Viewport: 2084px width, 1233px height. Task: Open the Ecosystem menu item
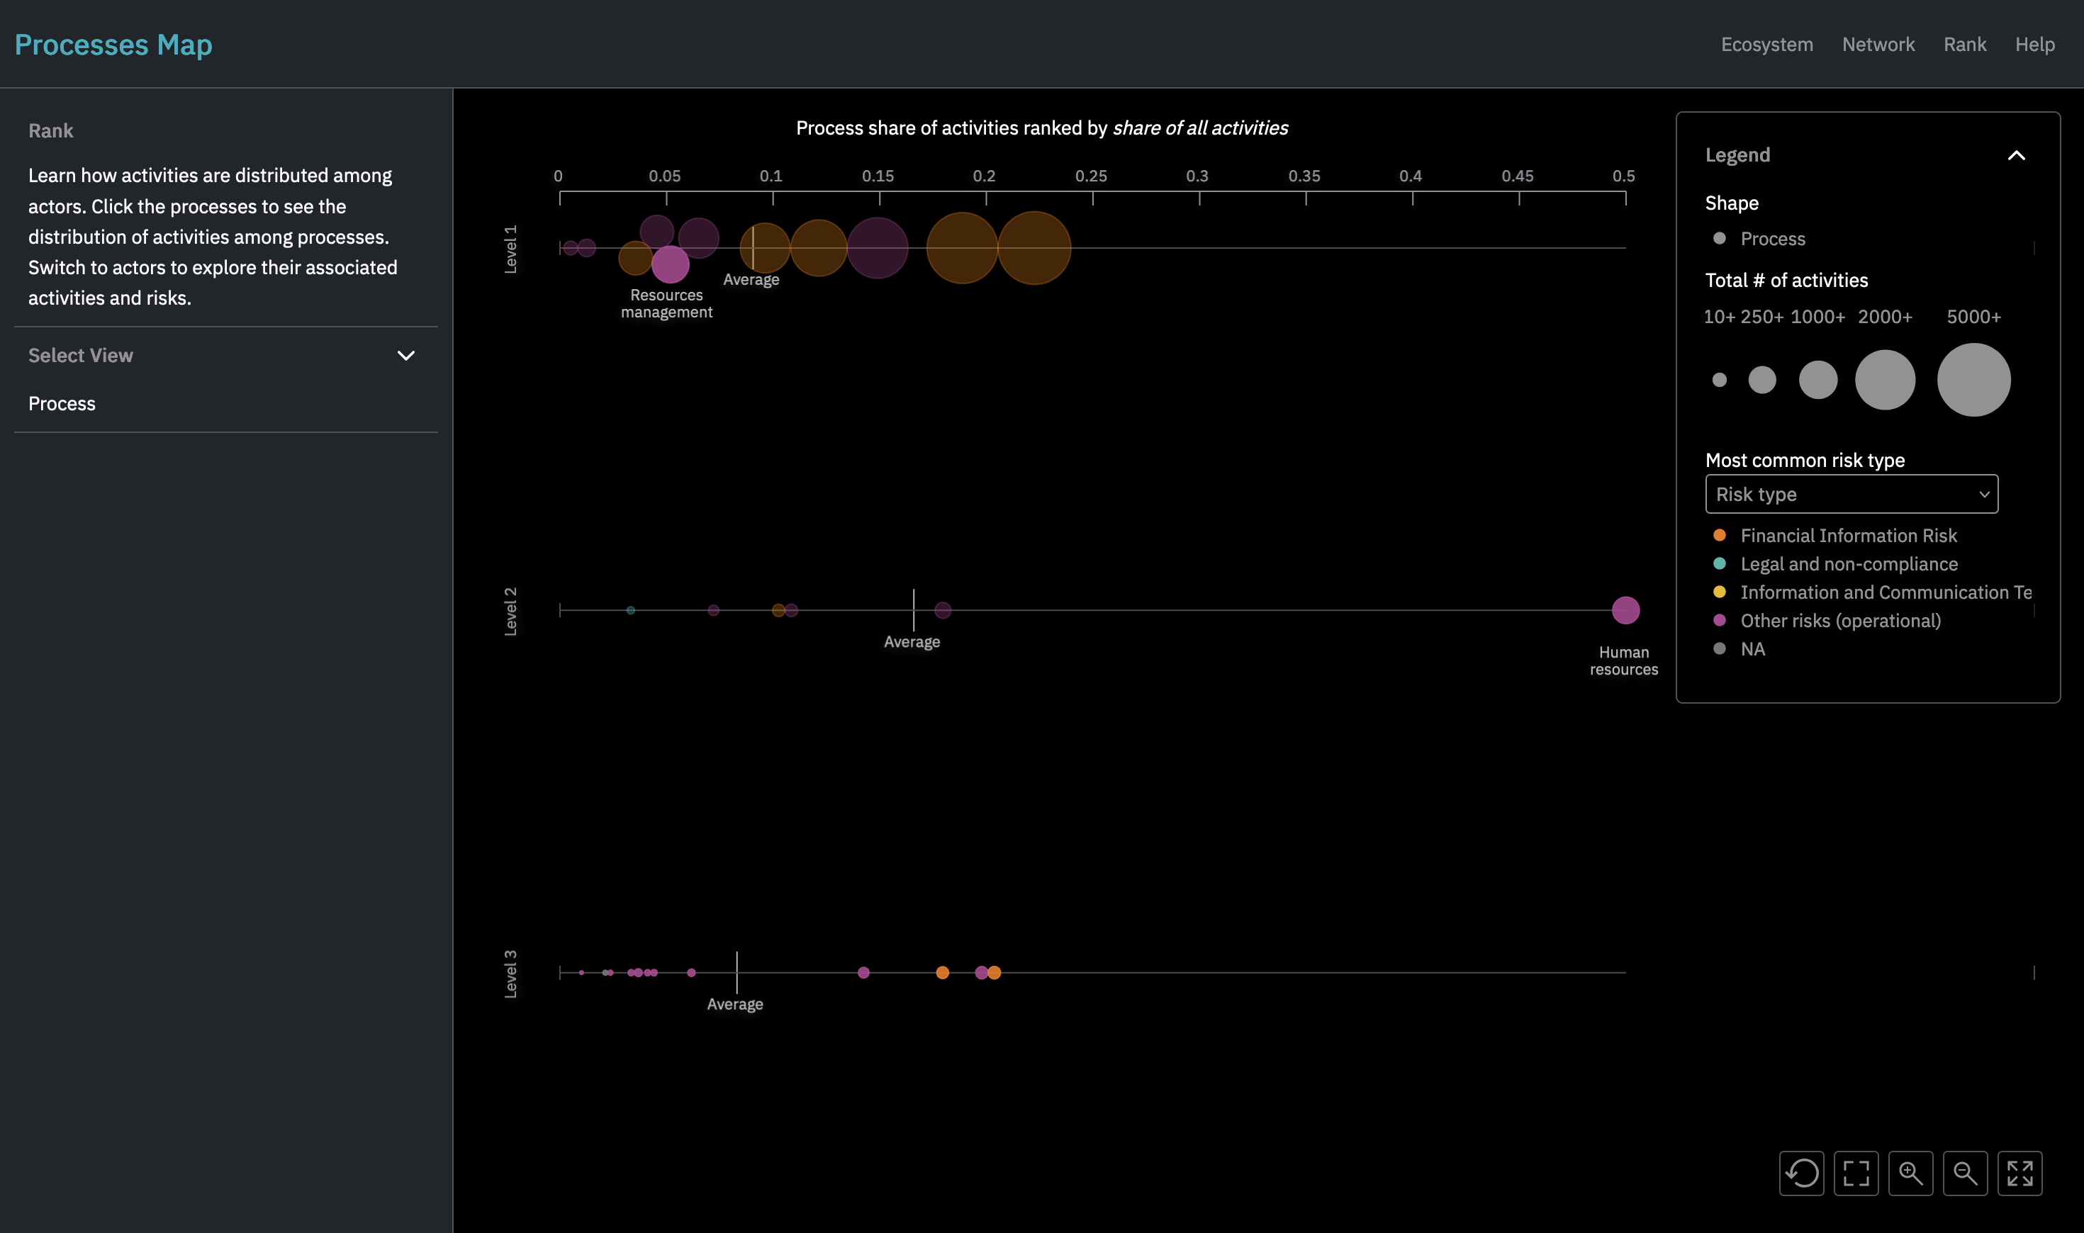tap(1766, 44)
